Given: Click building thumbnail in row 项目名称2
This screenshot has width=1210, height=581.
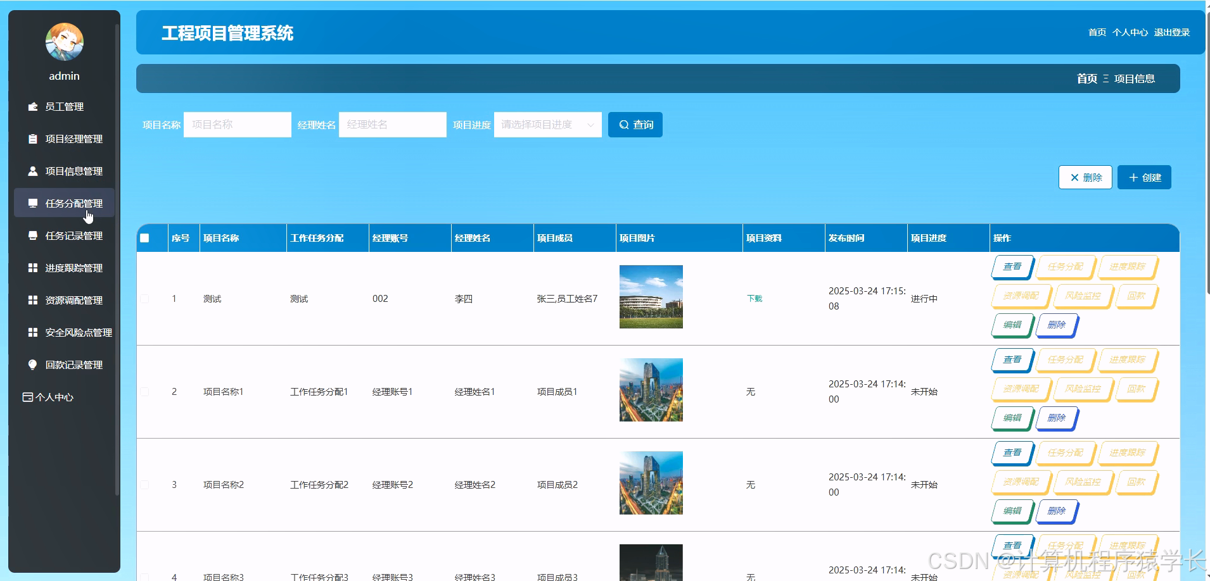Looking at the screenshot, I should pyautogui.click(x=651, y=483).
